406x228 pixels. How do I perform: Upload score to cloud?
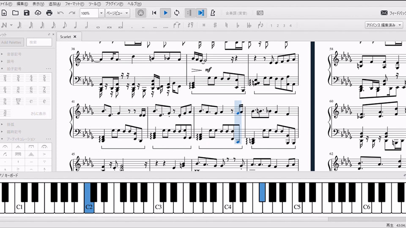click(38, 13)
